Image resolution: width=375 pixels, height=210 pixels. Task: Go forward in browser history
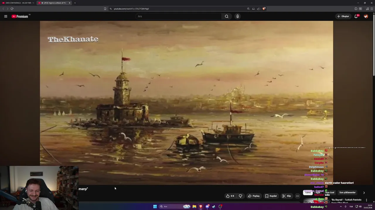point(7,9)
